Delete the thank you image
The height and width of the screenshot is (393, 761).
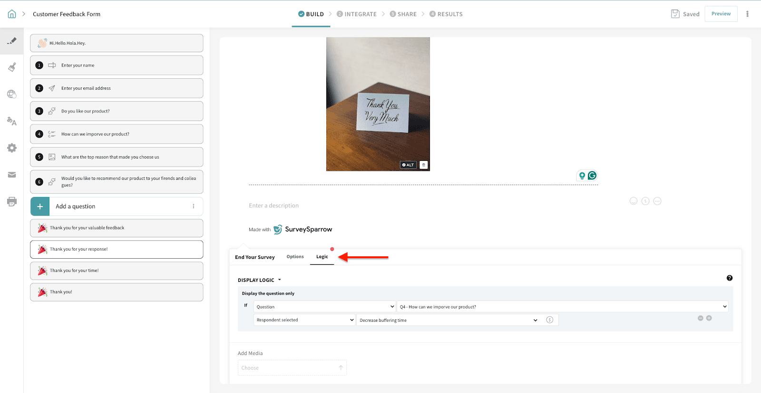[x=423, y=165]
